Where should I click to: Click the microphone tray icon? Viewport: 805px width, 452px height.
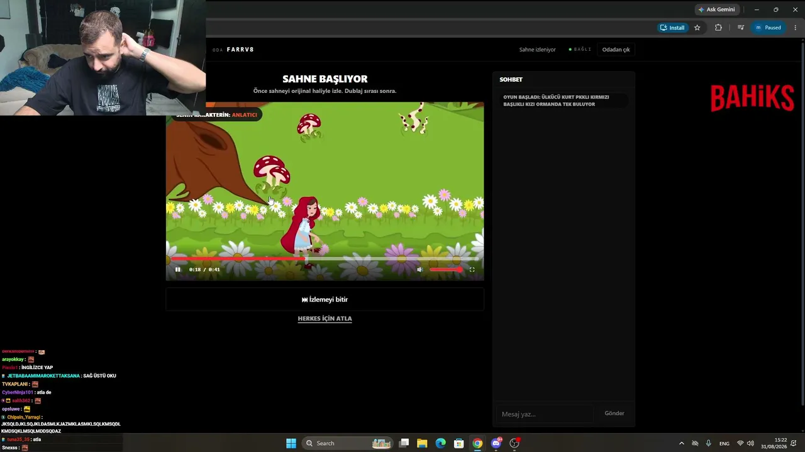(x=709, y=443)
